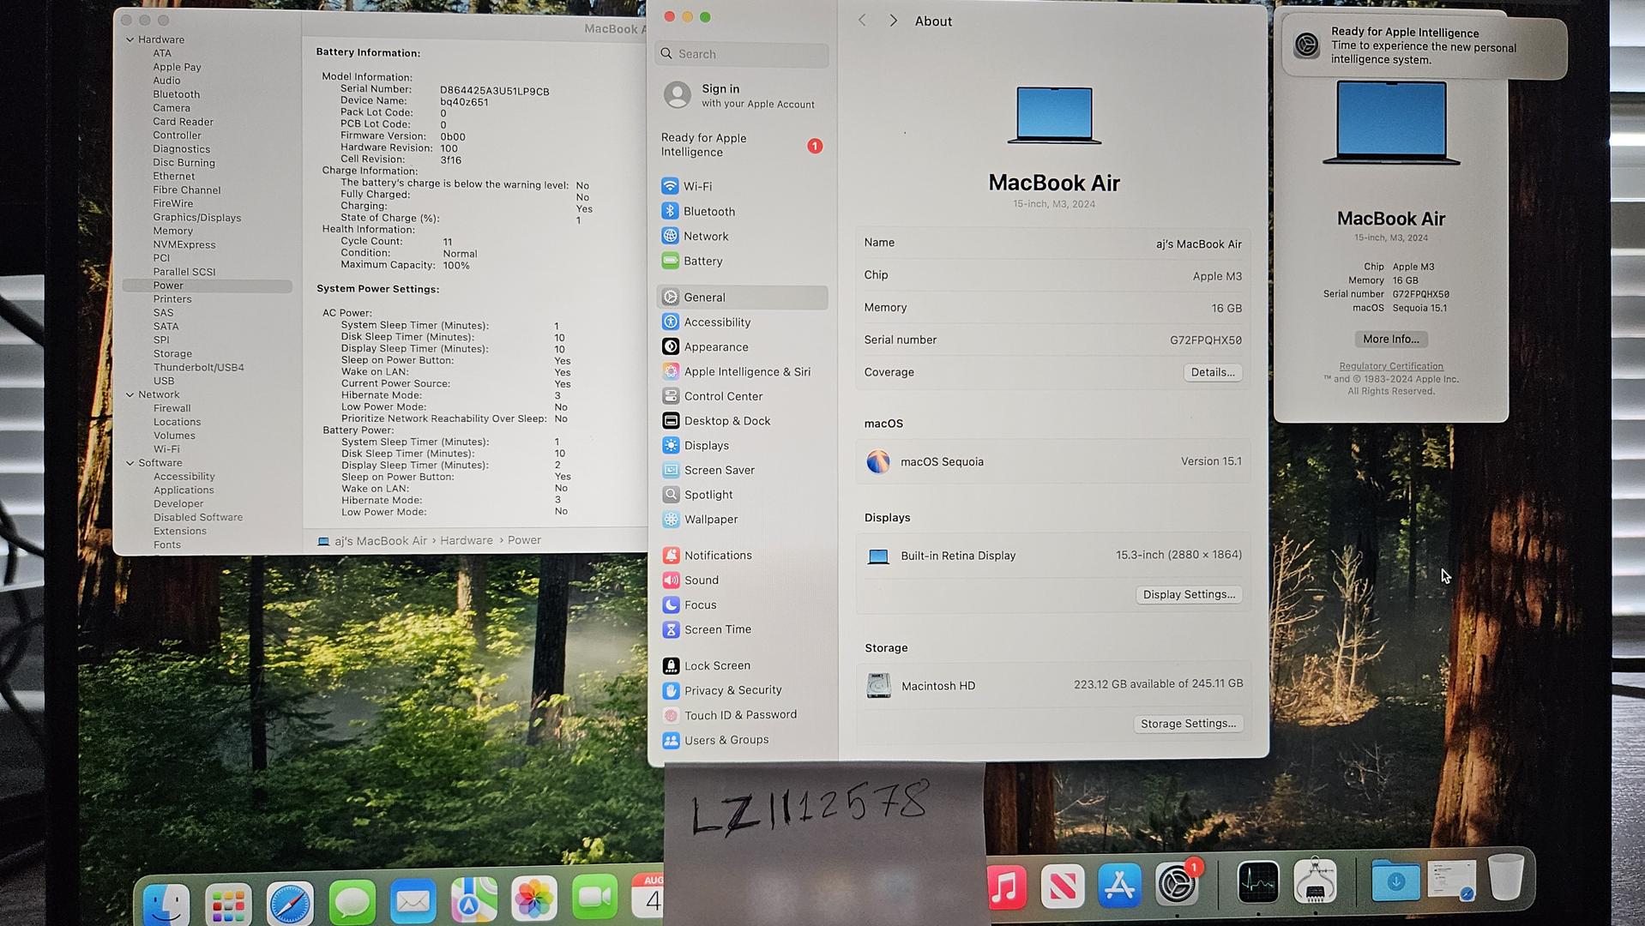Click More Info in About This Mac
The image size is (1645, 926).
(x=1391, y=339)
